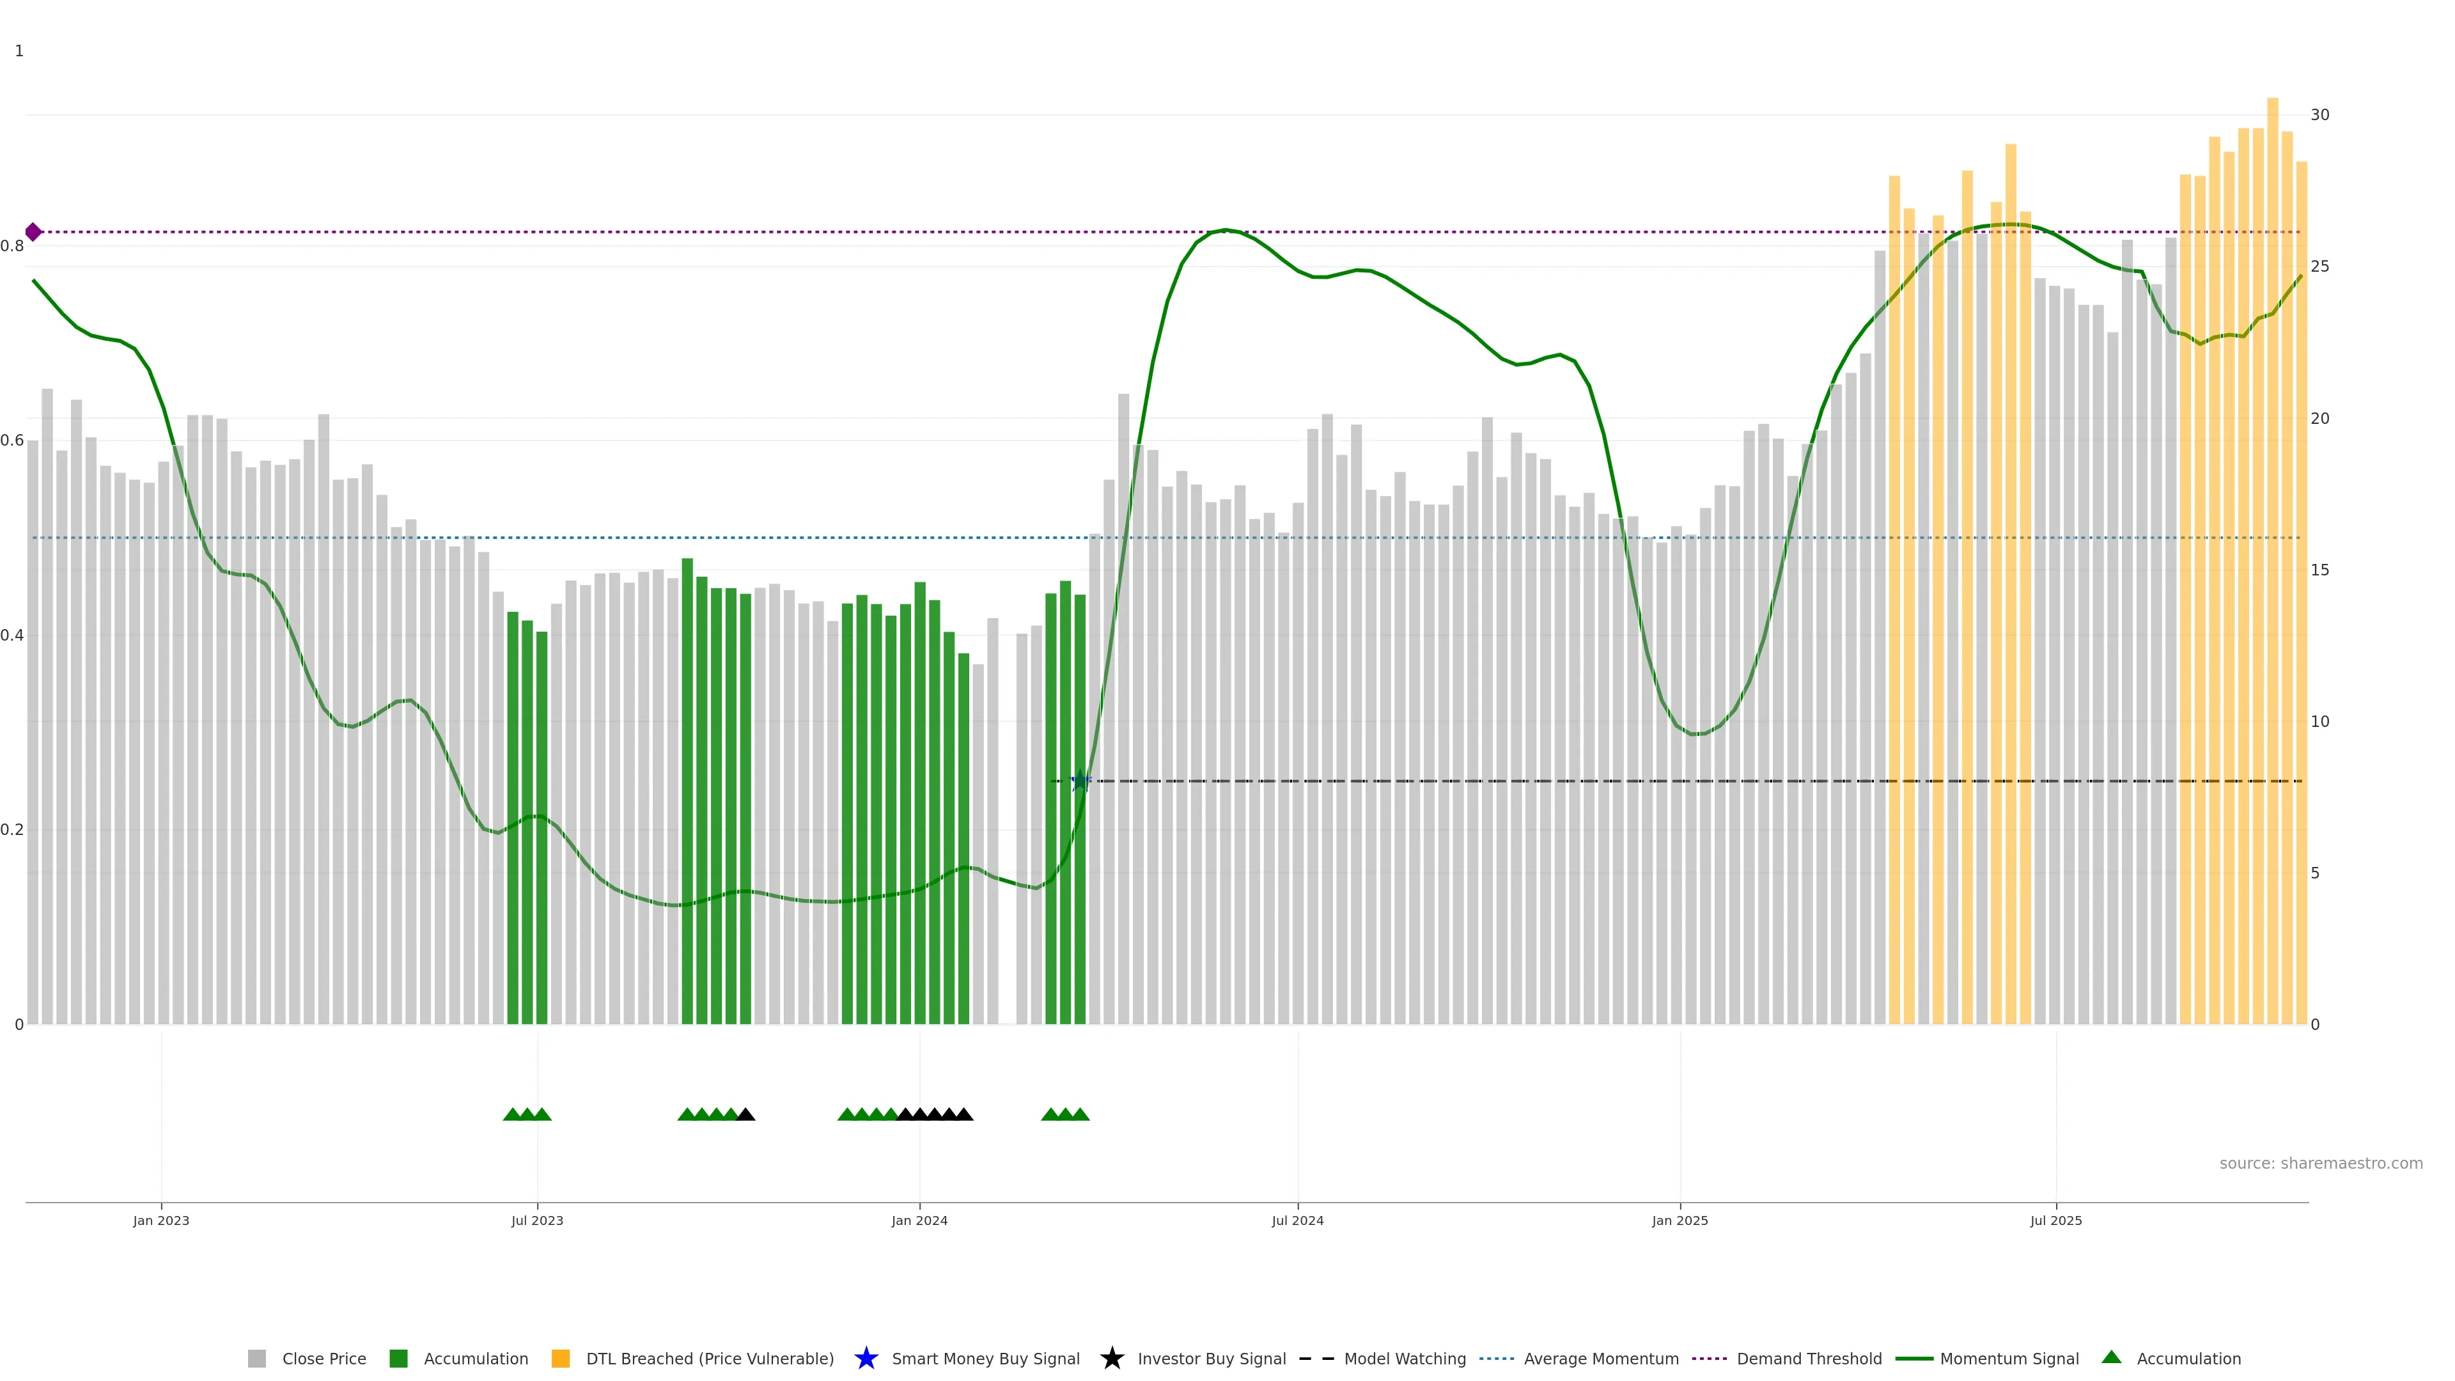Click the purple diamond Demand Threshold marker
Screen dimensions: 2455x1381
[x=33, y=231]
